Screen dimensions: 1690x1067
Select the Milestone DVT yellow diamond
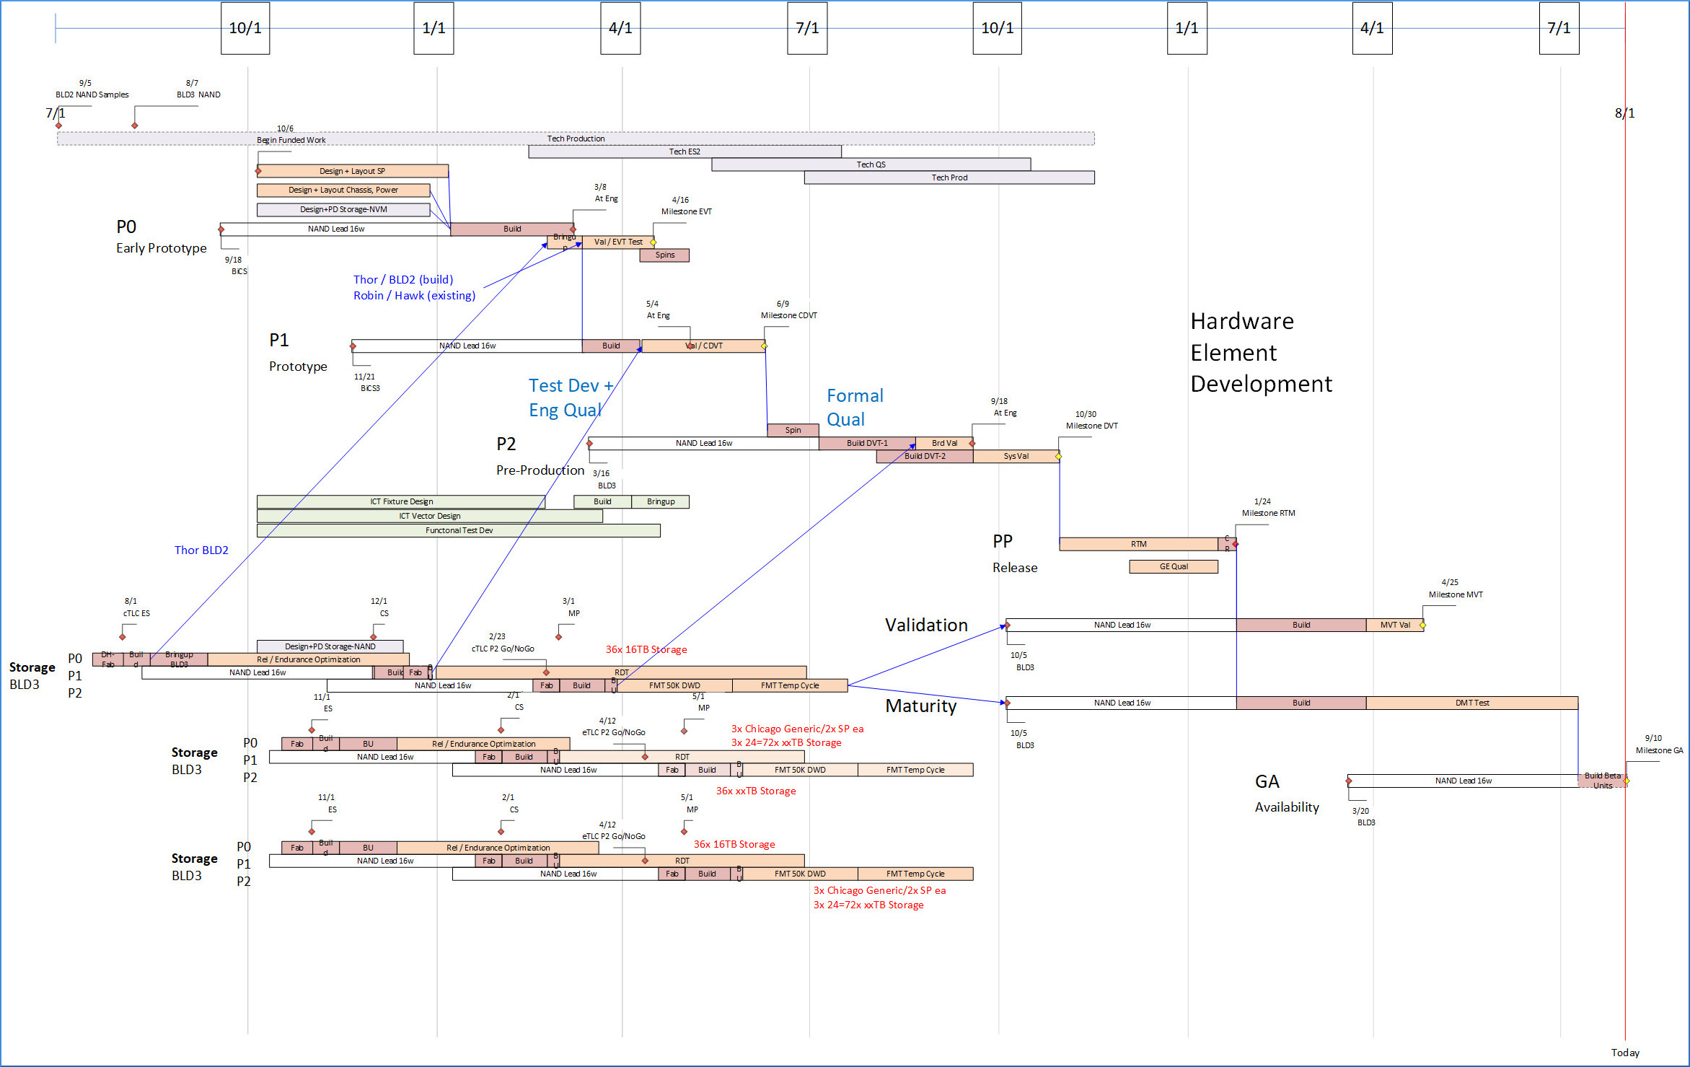[x=1058, y=456]
